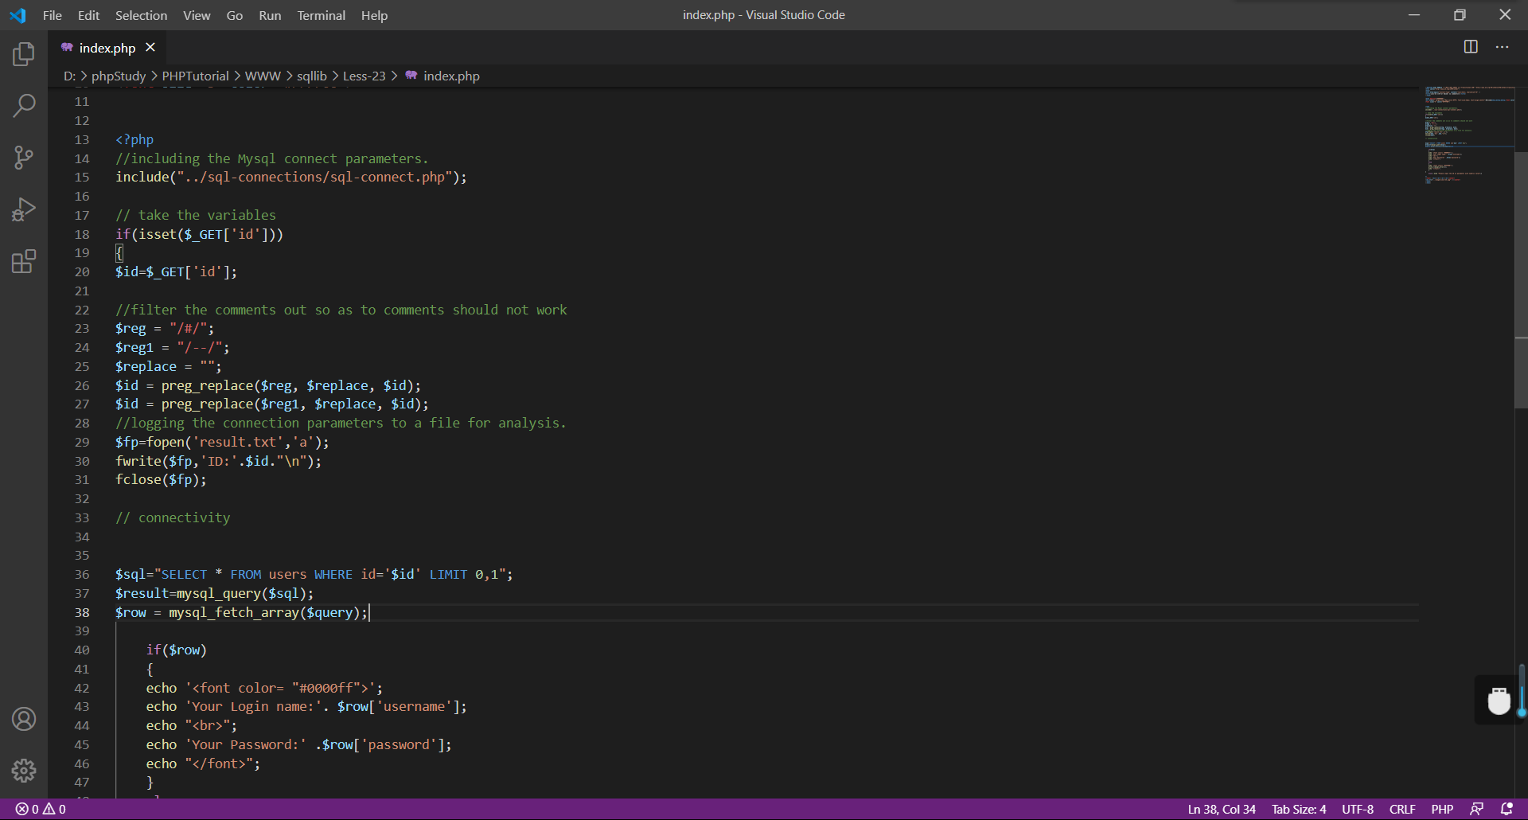This screenshot has width=1528, height=820.
Task: Open the Search view icon
Action: point(24,105)
